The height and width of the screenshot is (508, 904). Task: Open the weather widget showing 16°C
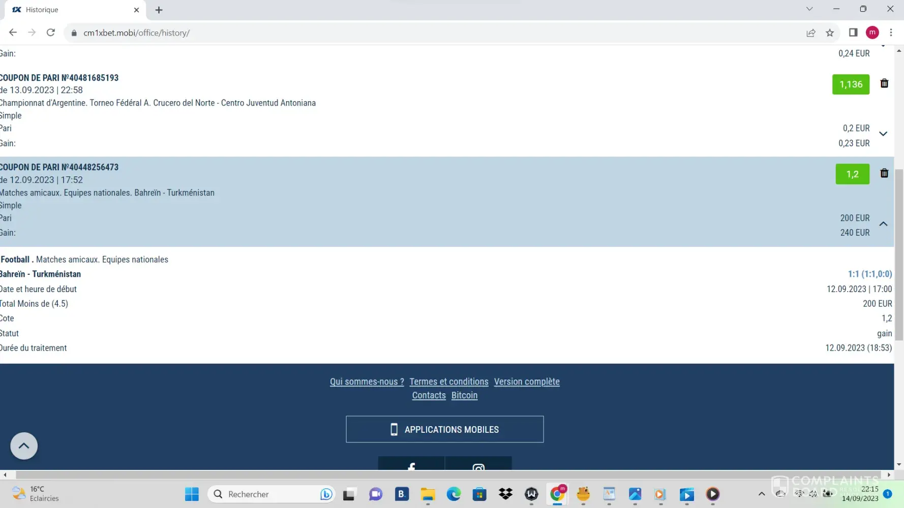36,494
